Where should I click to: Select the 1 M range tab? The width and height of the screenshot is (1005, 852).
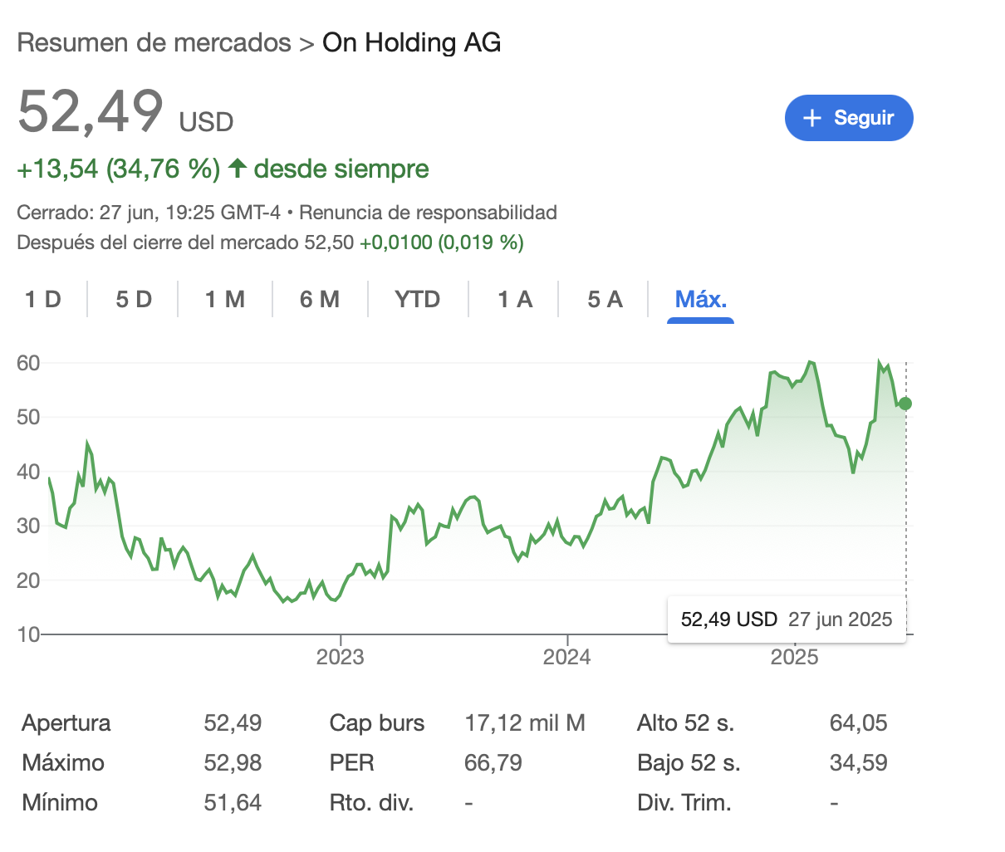pyautogui.click(x=225, y=299)
